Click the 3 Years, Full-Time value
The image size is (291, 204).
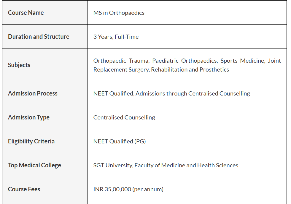[116, 37]
